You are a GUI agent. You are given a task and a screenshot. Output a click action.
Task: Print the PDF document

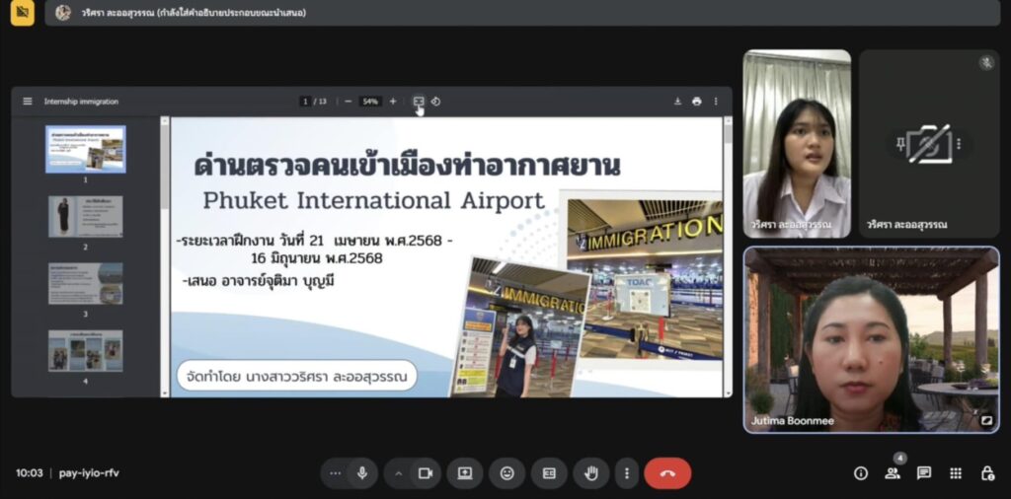(696, 102)
